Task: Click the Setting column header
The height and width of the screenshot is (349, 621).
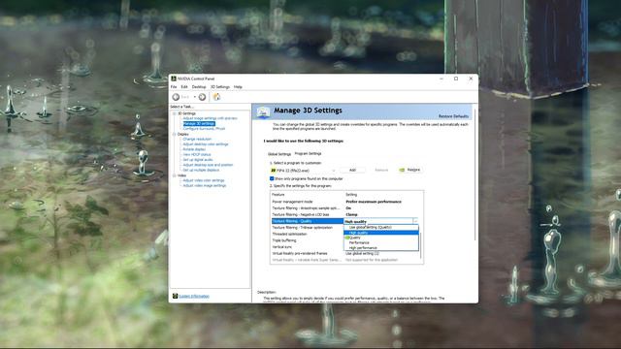Action: click(351, 195)
